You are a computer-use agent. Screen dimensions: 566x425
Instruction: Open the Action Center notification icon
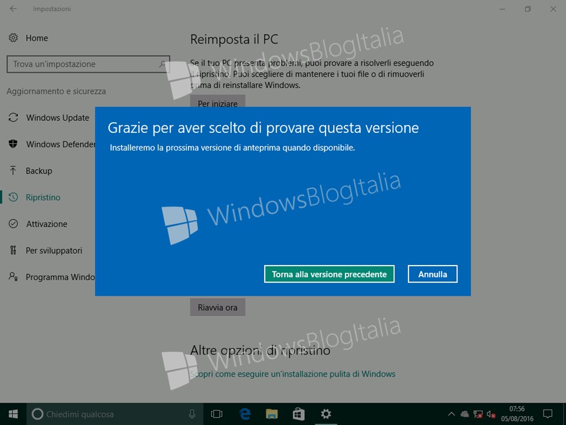548,414
